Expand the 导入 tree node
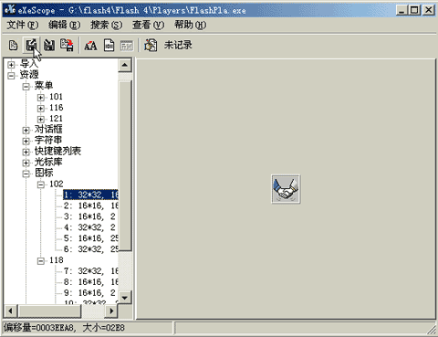Screen dimensions: 438x337 click(11, 65)
